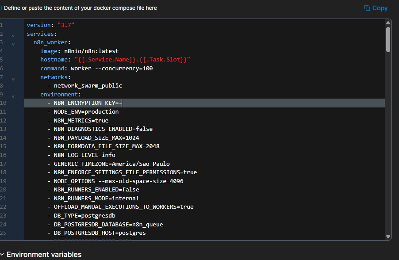This screenshot has height=260, width=399.
Task: Click the editor scrollbar down arrow
Action: [x=388, y=237]
